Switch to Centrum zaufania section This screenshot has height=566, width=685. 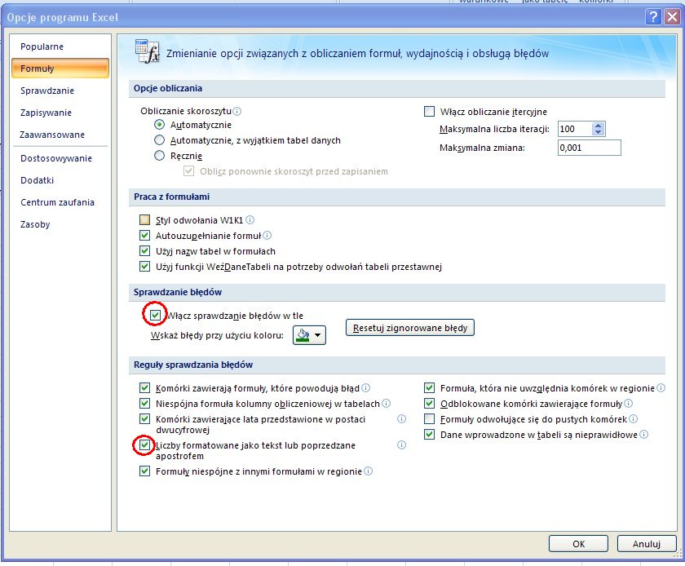pyautogui.click(x=57, y=202)
